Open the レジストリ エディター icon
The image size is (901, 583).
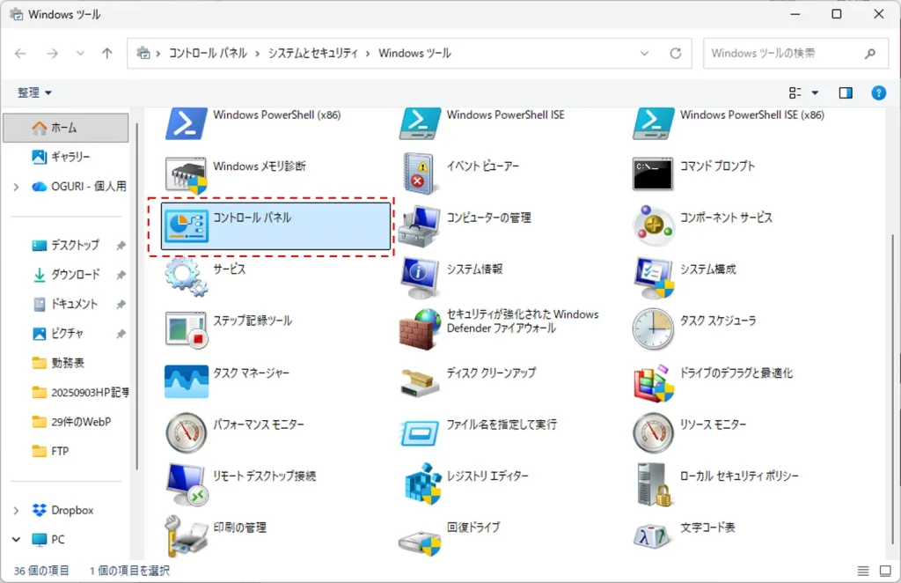[419, 484]
